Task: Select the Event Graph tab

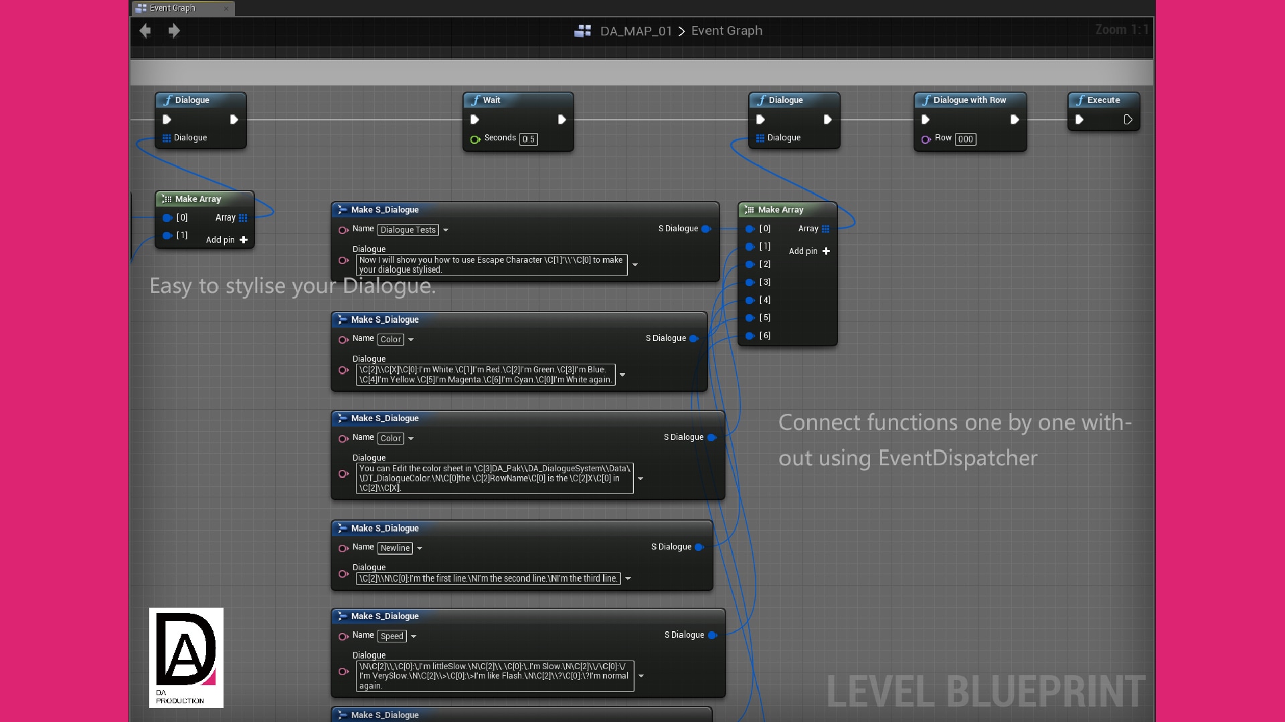Action: click(x=171, y=8)
